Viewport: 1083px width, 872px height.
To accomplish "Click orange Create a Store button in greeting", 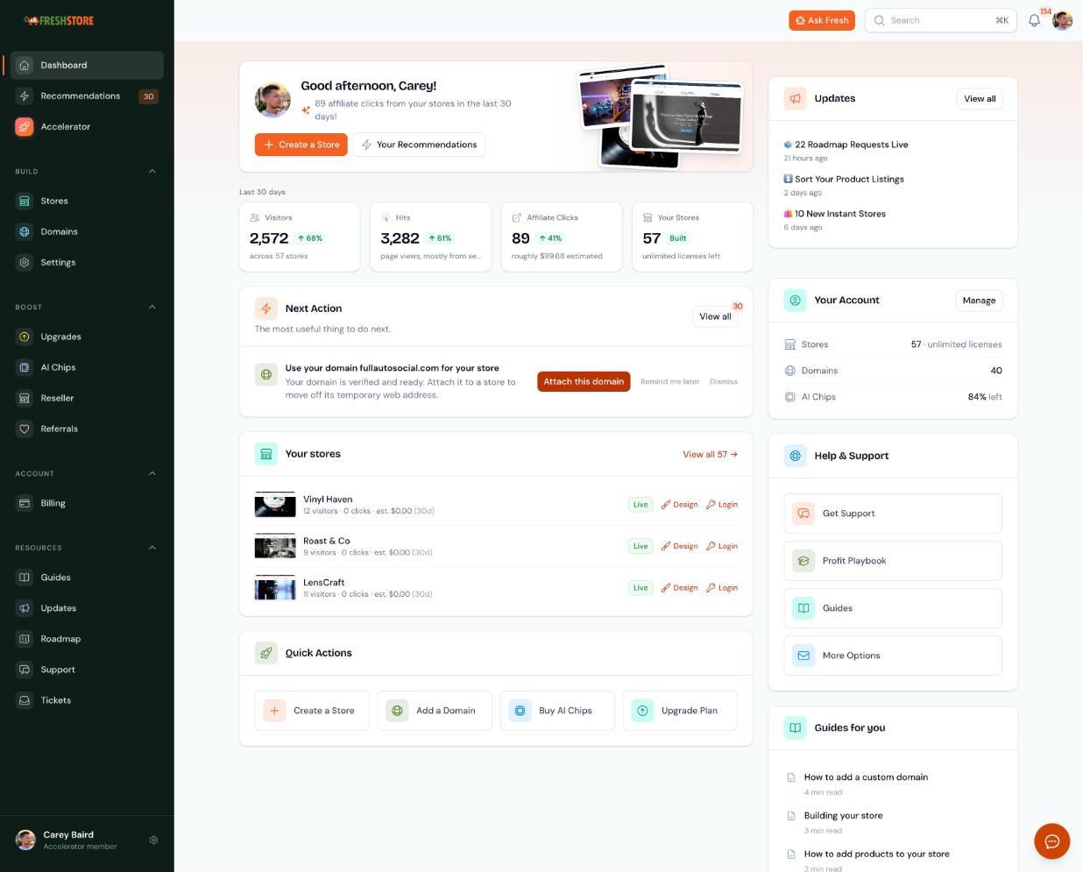I will pyautogui.click(x=301, y=145).
